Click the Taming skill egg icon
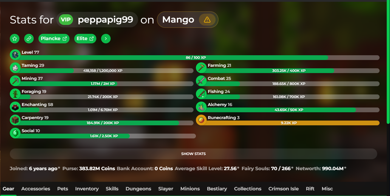The width and height of the screenshot is (390, 196). point(15,68)
